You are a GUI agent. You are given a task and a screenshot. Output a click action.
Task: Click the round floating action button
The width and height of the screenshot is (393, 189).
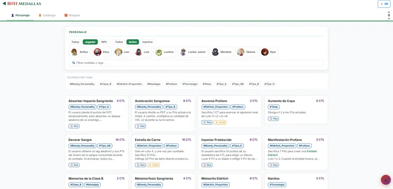[x=386, y=180]
